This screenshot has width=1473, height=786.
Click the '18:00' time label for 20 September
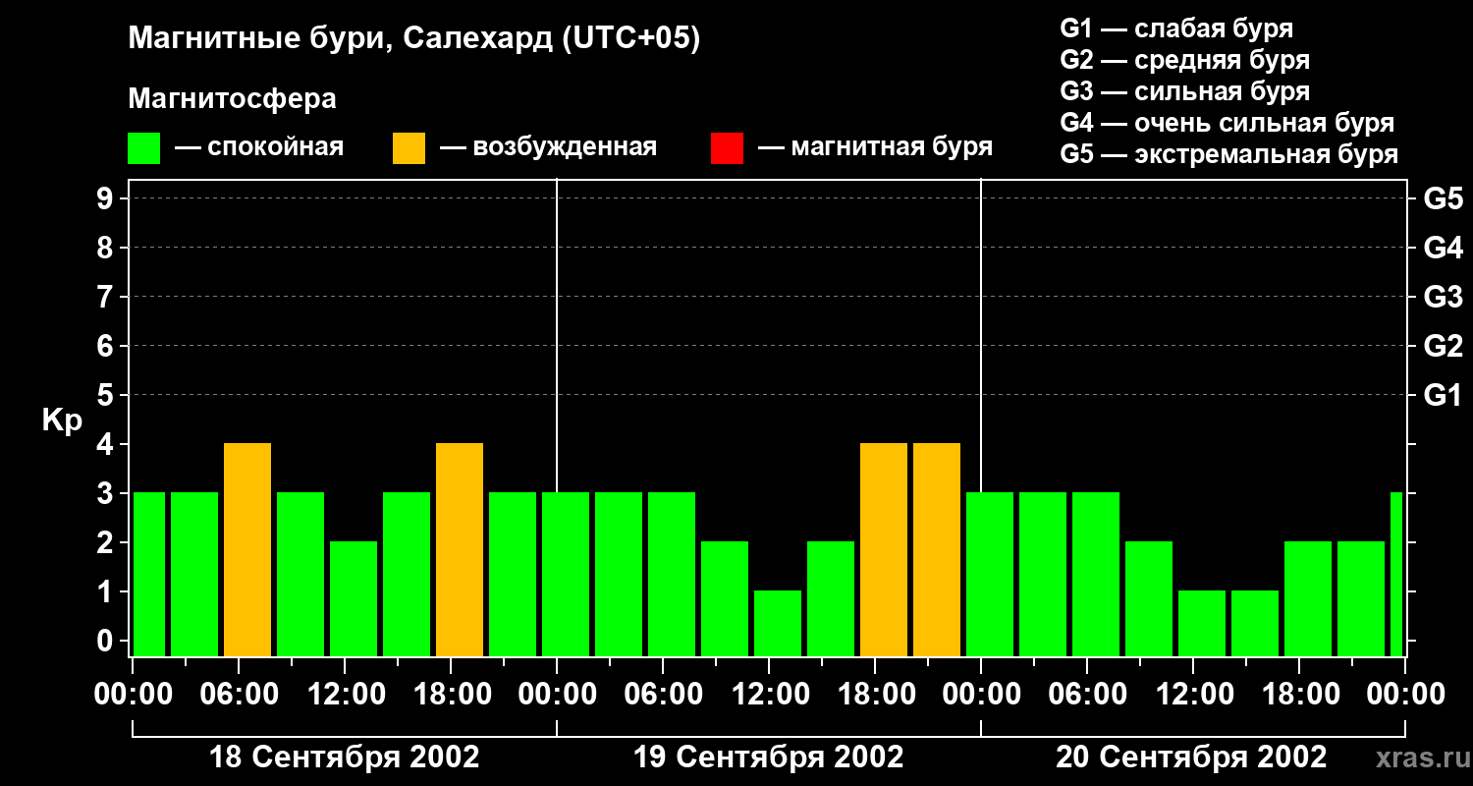(x=1299, y=695)
